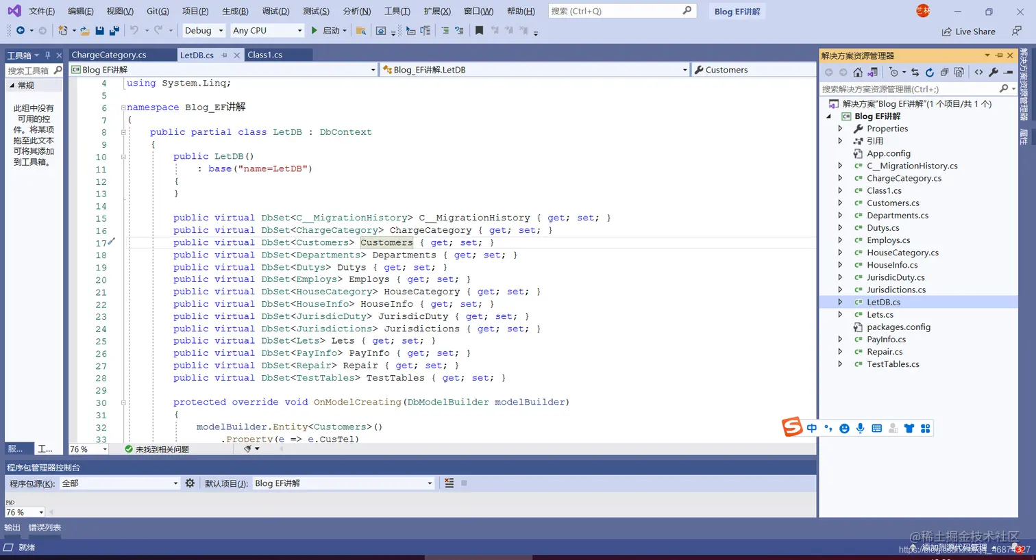Click the Solution Explorer search field
The image size is (1036, 560).
pyautogui.click(x=918, y=89)
